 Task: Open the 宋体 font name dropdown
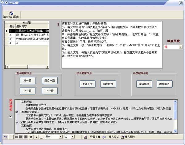coord(60,137)
